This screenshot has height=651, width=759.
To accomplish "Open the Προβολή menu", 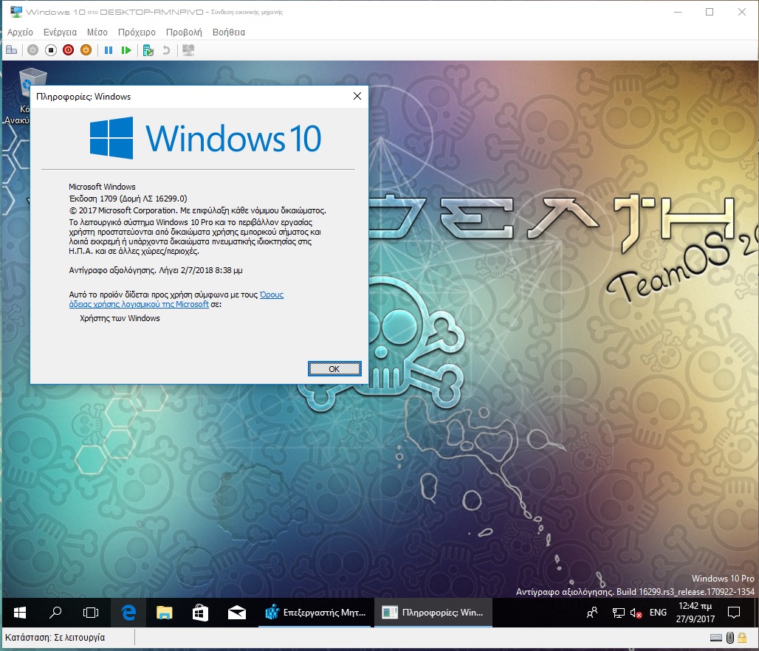I will (184, 32).
